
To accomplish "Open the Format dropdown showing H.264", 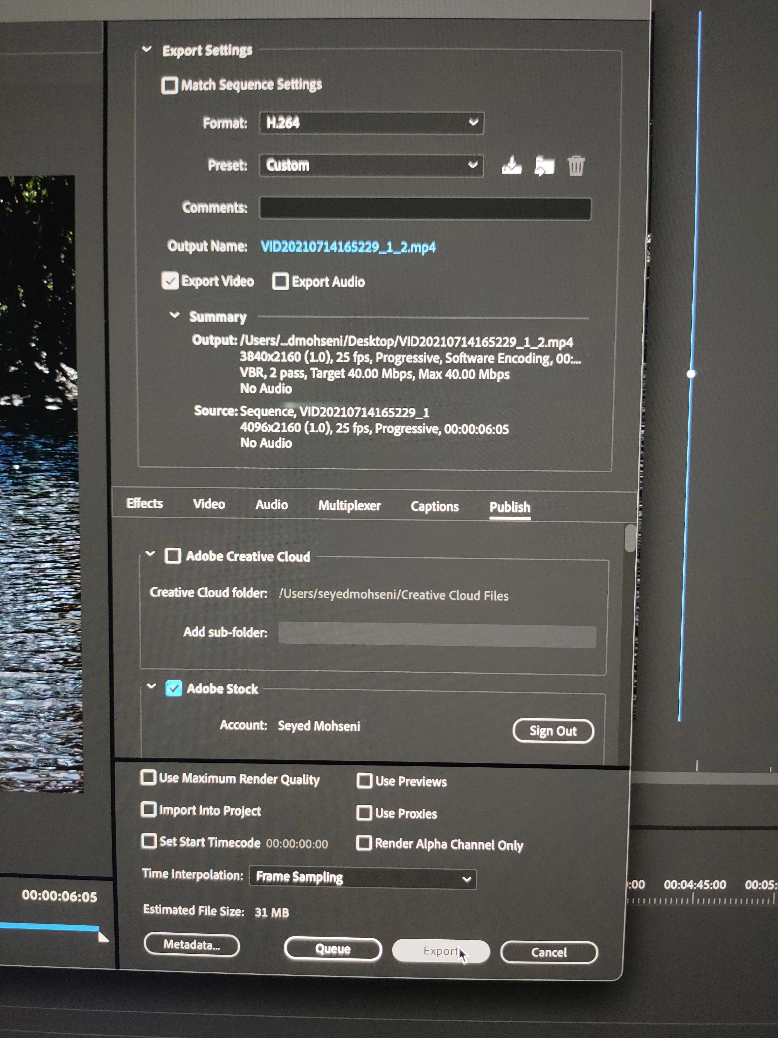I will 371,123.
